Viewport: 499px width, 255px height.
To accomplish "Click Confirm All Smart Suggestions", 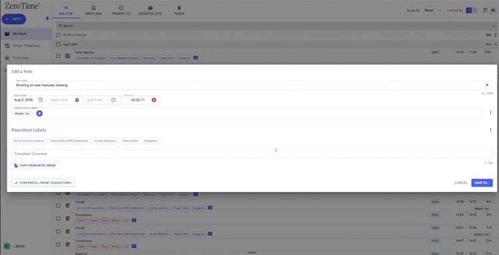I will [43, 183].
